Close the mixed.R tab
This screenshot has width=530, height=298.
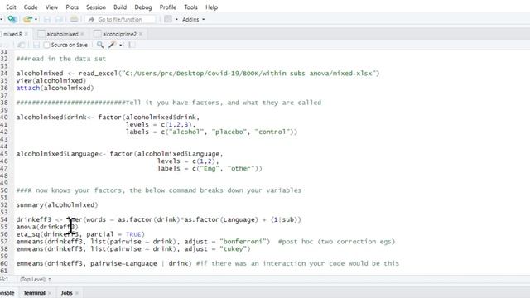[26, 34]
